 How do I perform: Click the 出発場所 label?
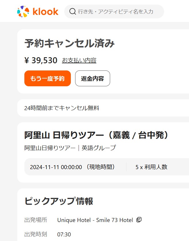coord(36,220)
